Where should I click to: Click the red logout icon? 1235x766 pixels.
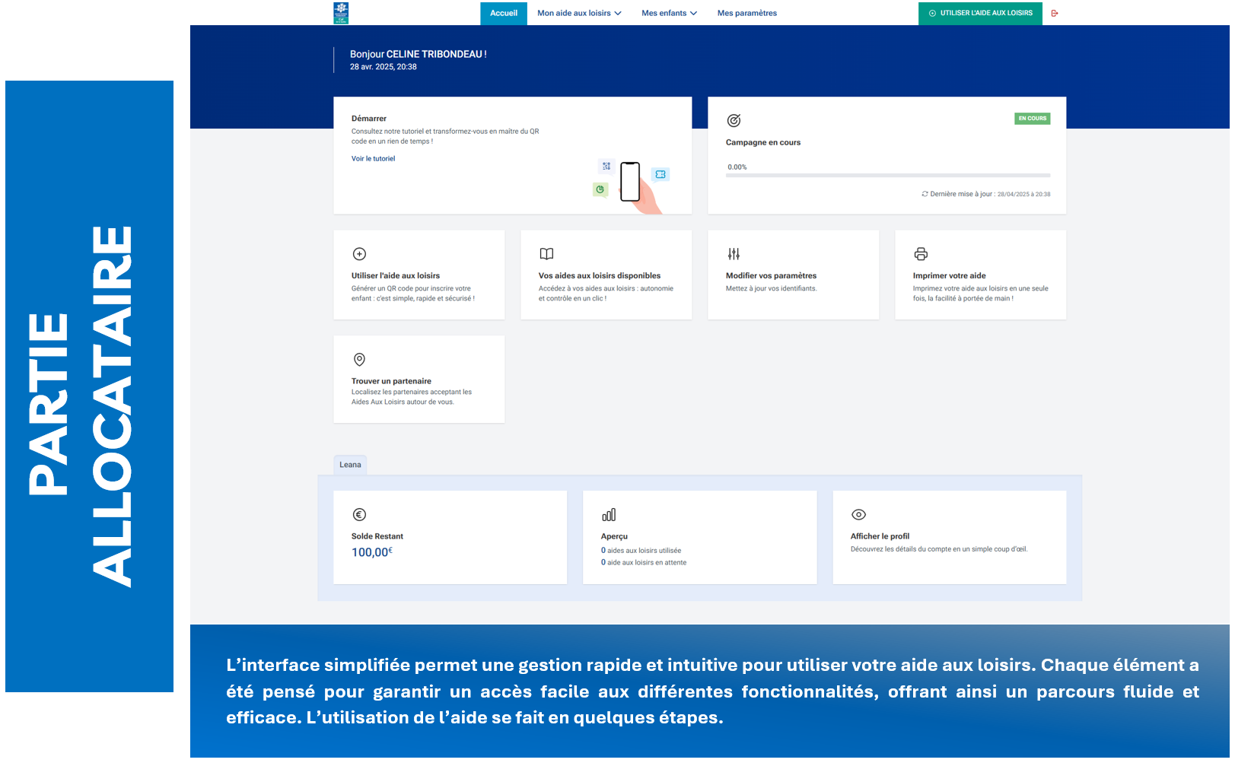1055,13
